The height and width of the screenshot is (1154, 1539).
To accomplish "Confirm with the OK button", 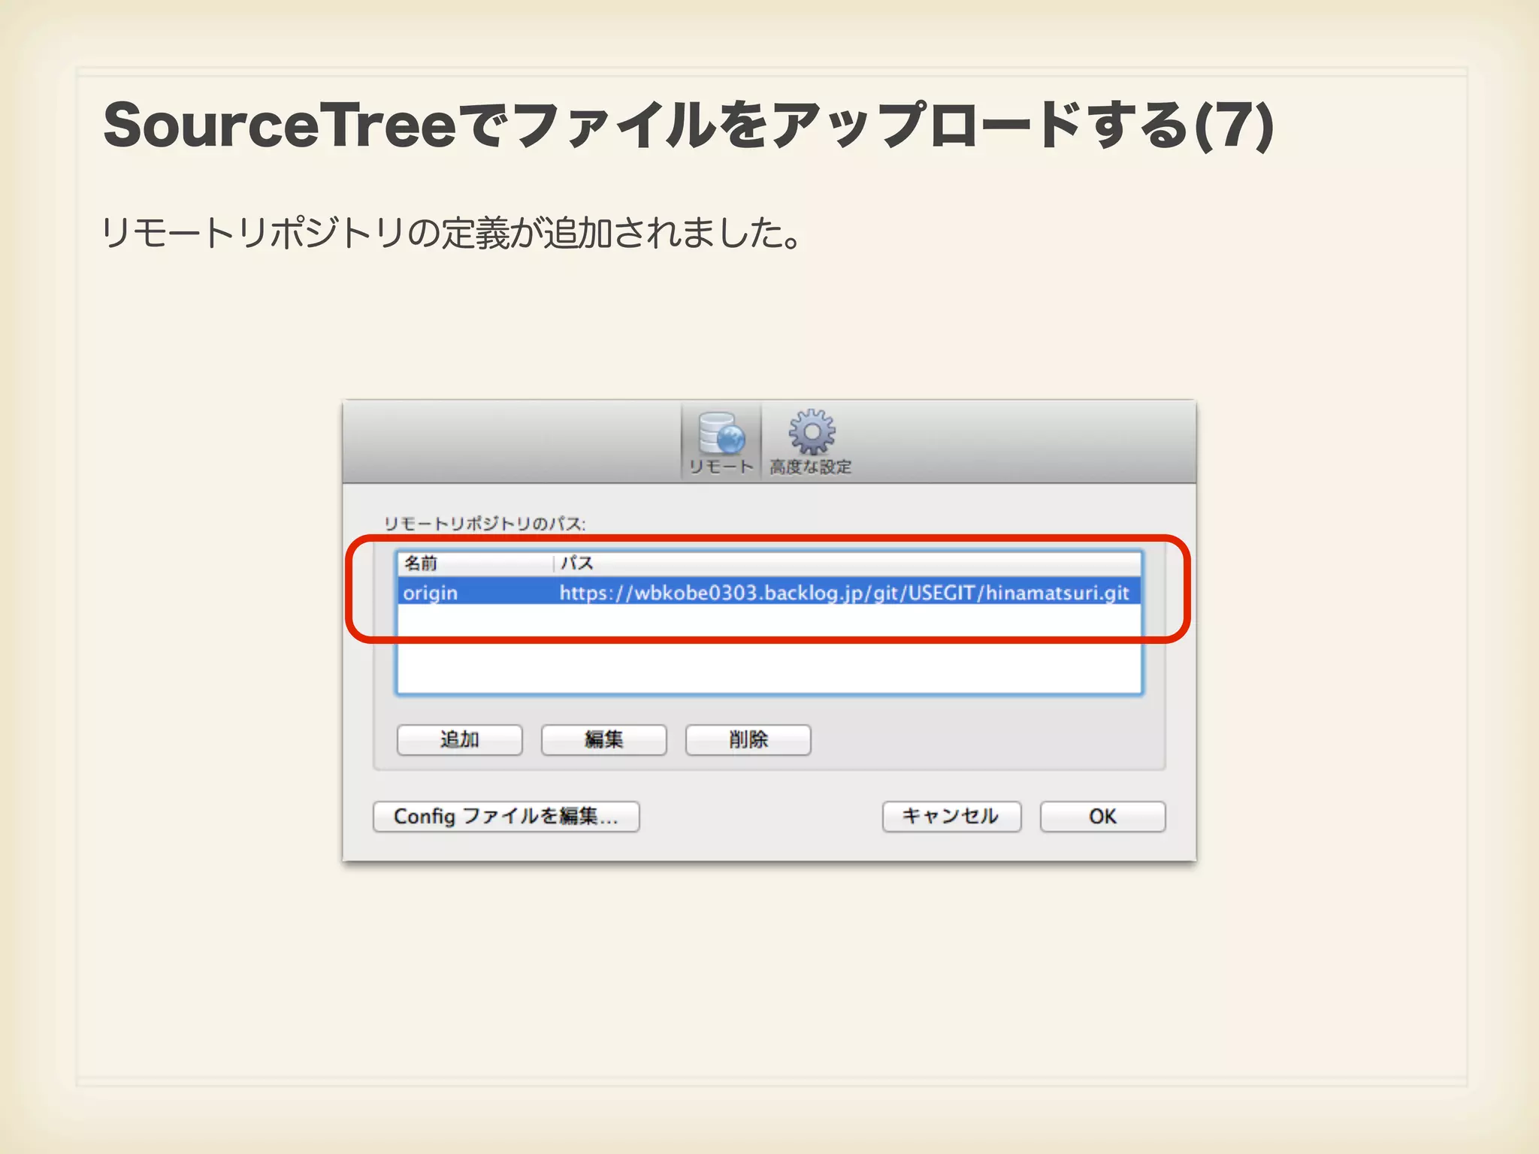I will (1102, 816).
